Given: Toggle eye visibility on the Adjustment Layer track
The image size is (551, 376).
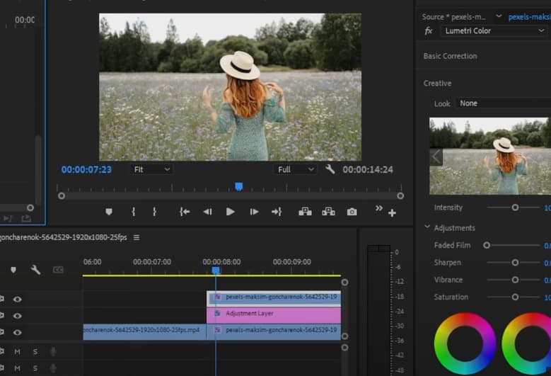Looking at the screenshot, I should 17,316.
